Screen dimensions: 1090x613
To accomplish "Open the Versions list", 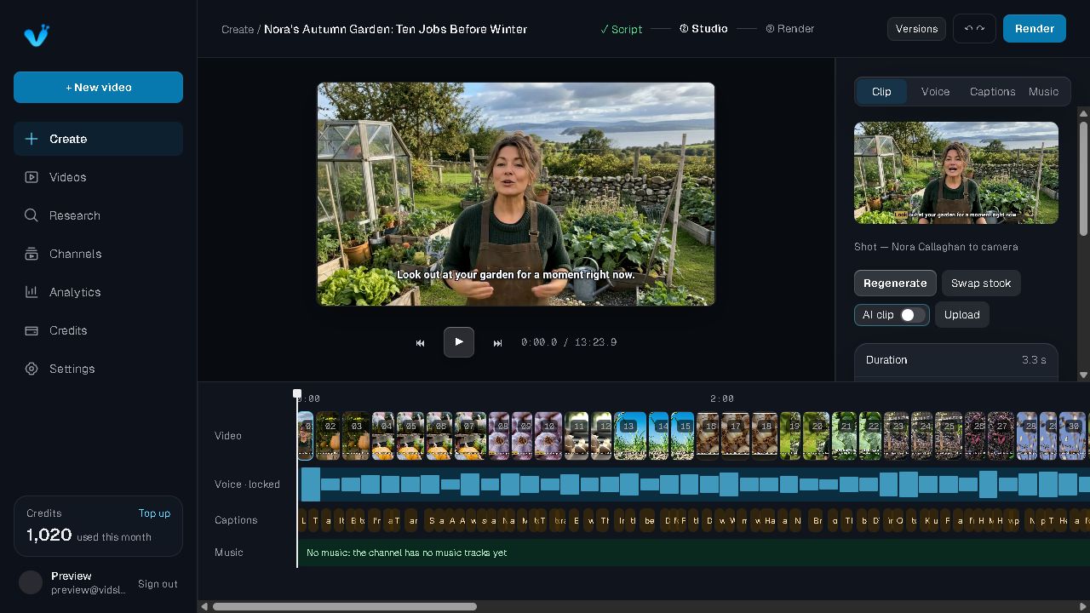I will coord(916,28).
